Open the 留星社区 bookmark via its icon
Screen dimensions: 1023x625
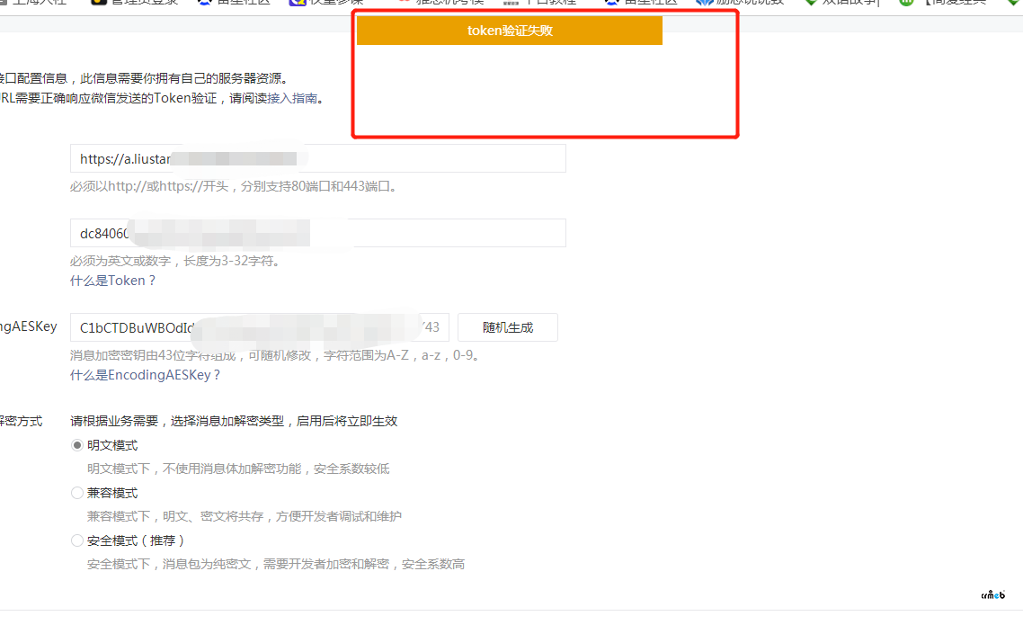click(205, 3)
